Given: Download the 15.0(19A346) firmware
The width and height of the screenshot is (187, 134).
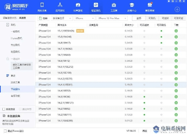Looking at the screenshot, I should (176, 37).
